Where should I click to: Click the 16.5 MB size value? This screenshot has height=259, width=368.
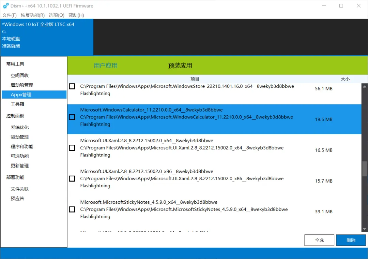324,150
